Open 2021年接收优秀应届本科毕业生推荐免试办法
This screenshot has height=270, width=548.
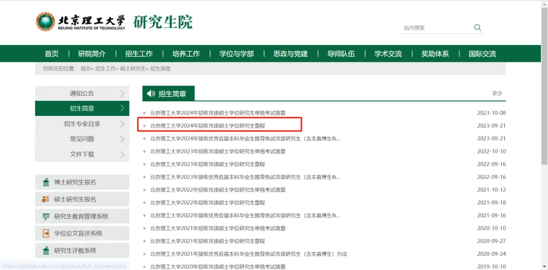(x=249, y=254)
